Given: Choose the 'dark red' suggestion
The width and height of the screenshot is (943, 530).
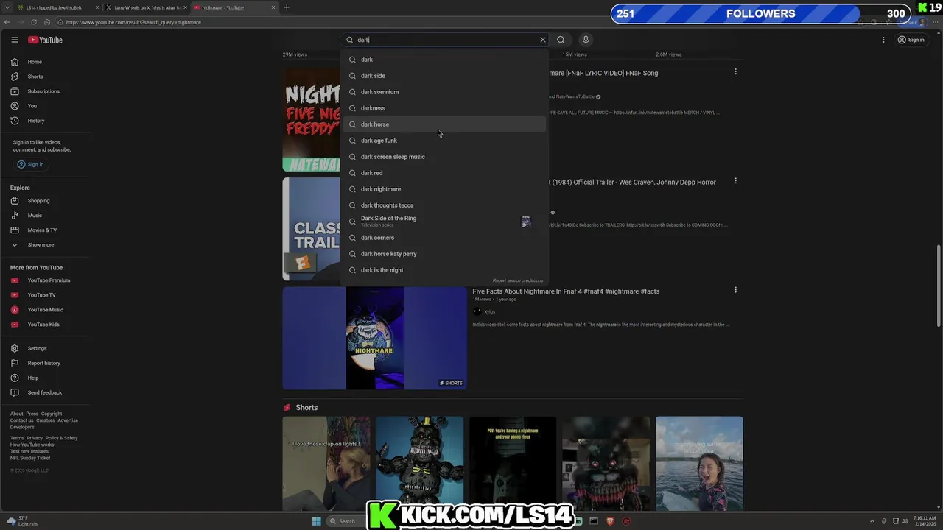Looking at the screenshot, I should [444, 173].
